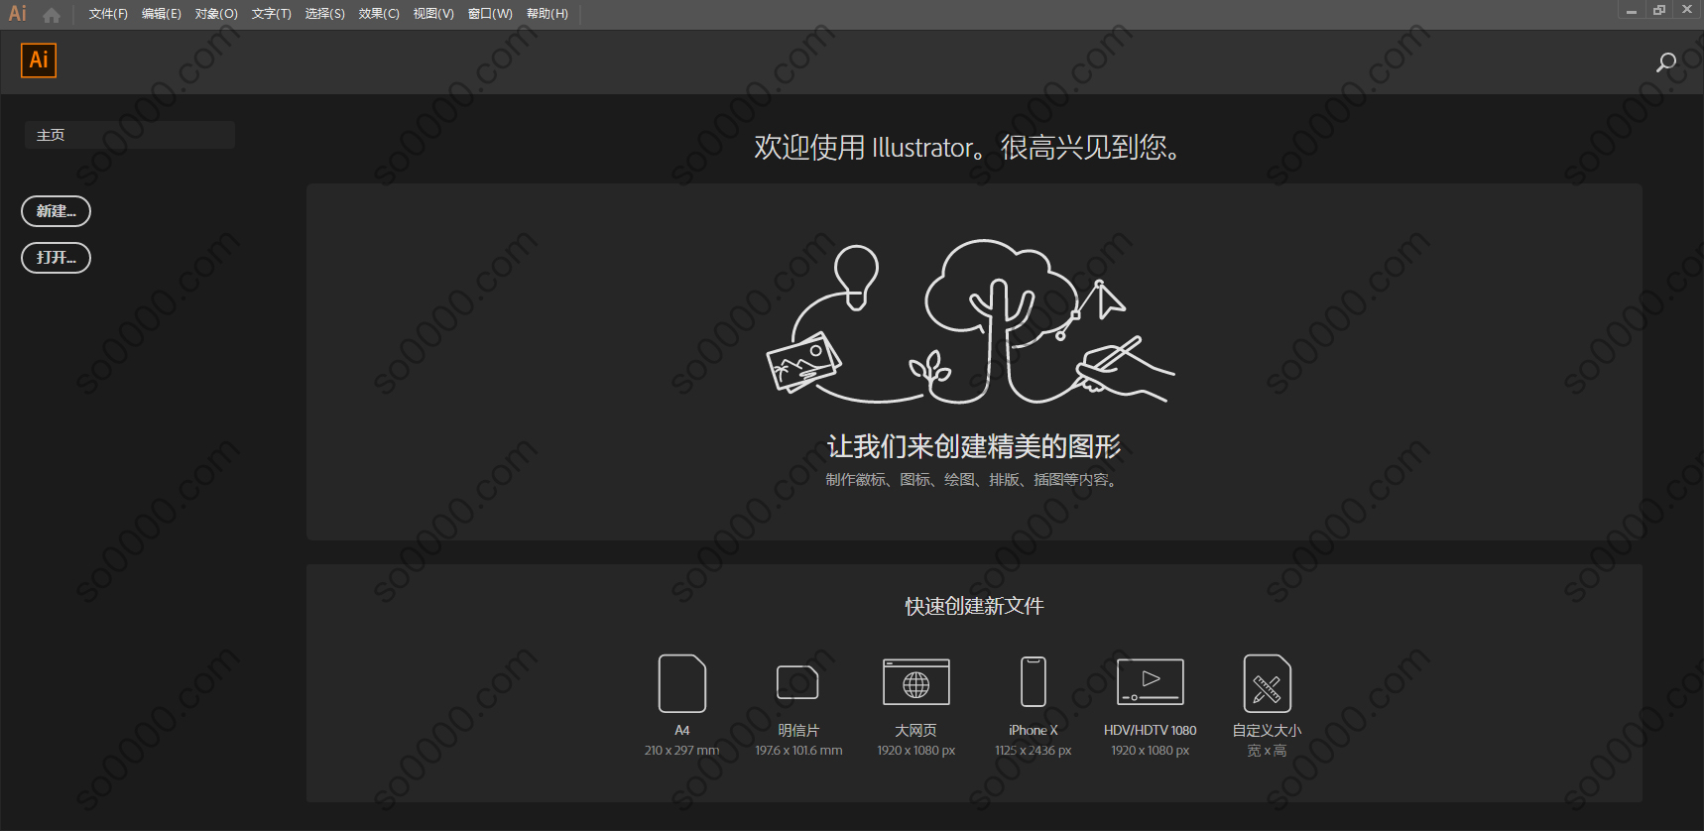The height and width of the screenshot is (831, 1704).
Task: Open the 文字(T) menu
Action: [271, 14]
